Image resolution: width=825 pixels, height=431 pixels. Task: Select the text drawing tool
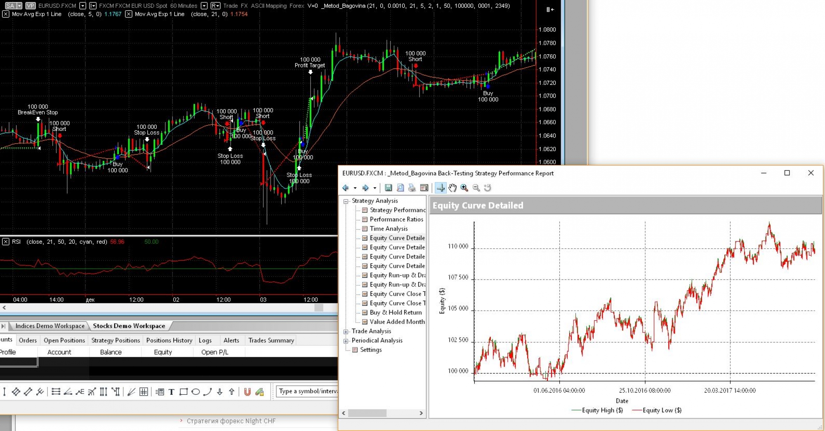point(172,392)
